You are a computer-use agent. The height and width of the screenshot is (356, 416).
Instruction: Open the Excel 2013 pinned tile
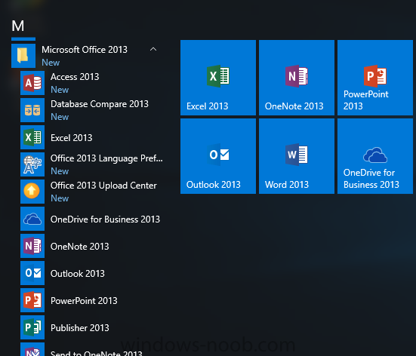point(218,78)
